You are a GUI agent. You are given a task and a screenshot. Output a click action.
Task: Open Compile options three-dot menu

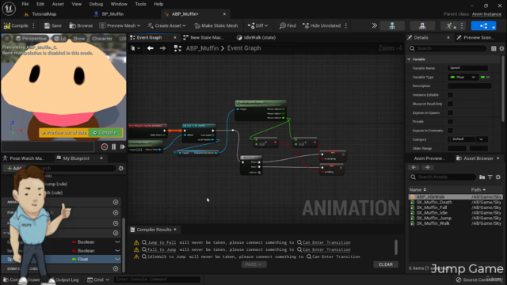[33, 25]
